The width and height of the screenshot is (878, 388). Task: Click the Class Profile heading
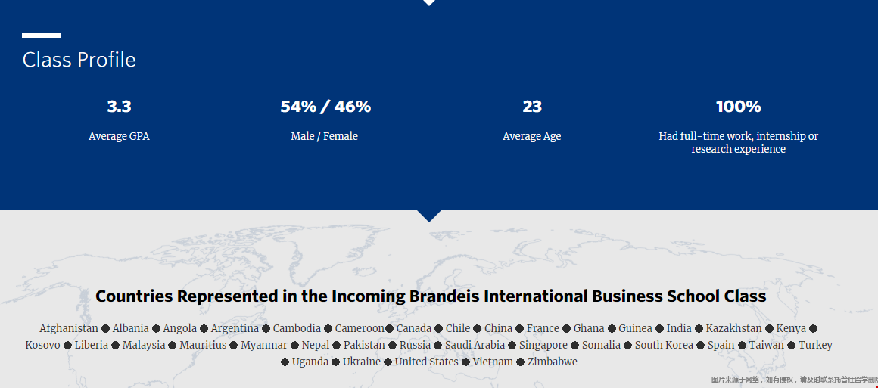pyautogui.click(x=79, y=59)
